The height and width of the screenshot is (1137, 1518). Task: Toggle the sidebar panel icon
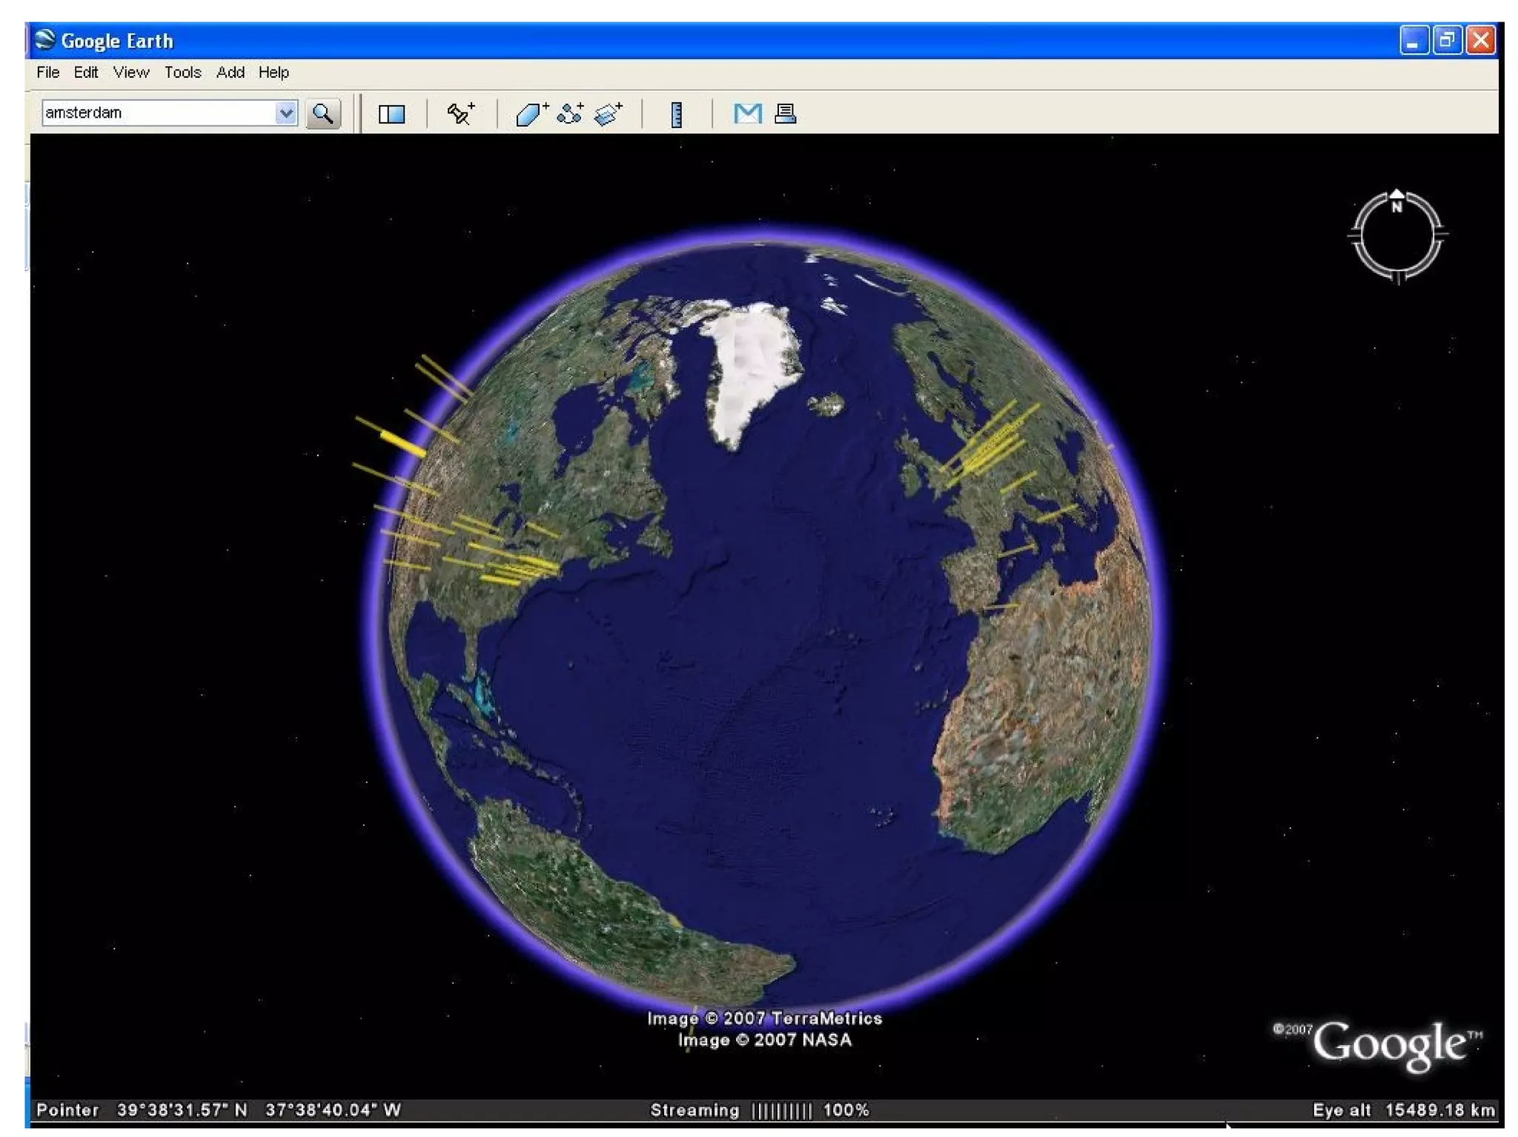click(x=391, y=113)
